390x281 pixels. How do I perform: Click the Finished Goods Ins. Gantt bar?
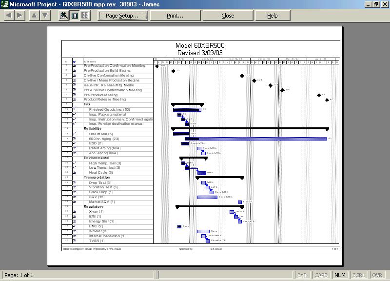187,110
